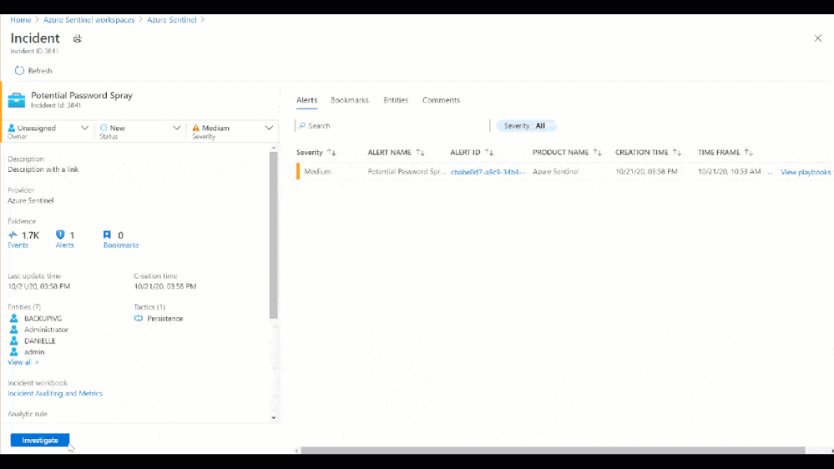
Task: Click the New status spinner icon
Action: (x=104, y=128)
